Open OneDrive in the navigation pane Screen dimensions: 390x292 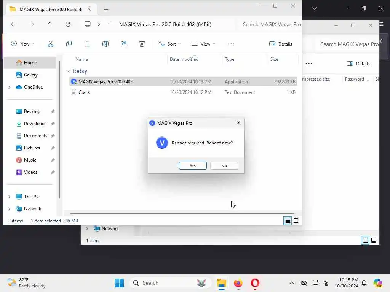pos(33,87)
